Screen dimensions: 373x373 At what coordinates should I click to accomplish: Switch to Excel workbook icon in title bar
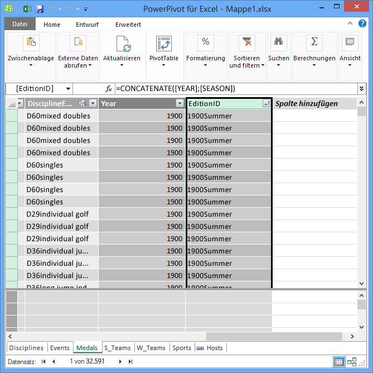27,9
